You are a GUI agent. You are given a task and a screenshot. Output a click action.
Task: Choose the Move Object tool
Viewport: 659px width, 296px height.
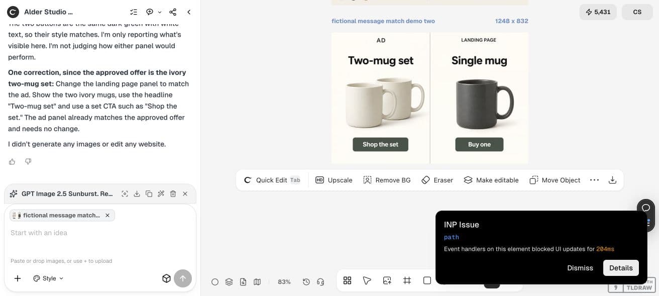click(x=555, y=180)
